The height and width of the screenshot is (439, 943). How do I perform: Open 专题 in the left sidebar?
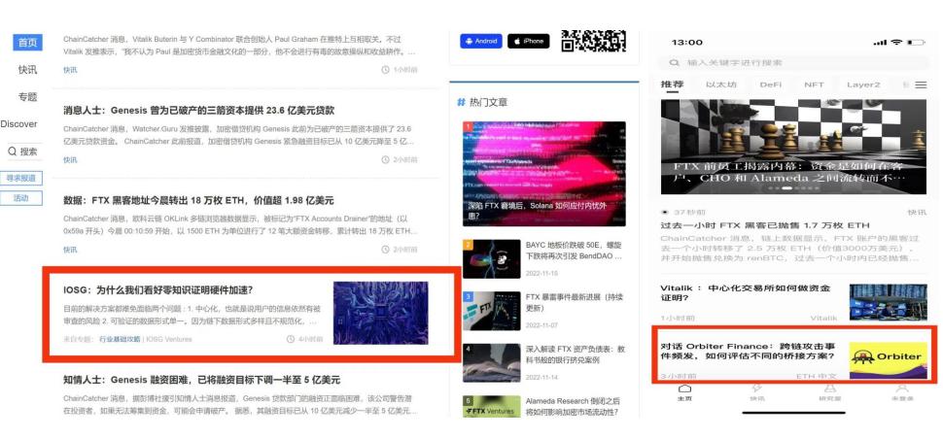[x=27, y=97]
